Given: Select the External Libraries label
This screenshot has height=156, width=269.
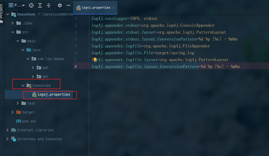Looking at the screenshot, I should [x=35, y=130].
